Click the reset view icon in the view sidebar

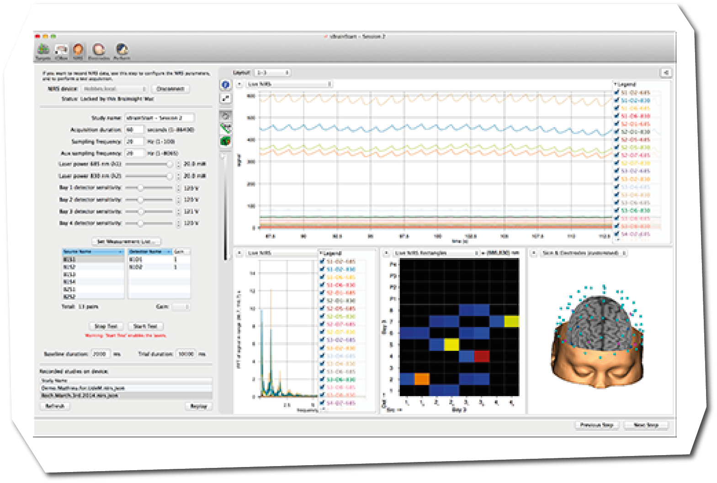click(225, 115)
